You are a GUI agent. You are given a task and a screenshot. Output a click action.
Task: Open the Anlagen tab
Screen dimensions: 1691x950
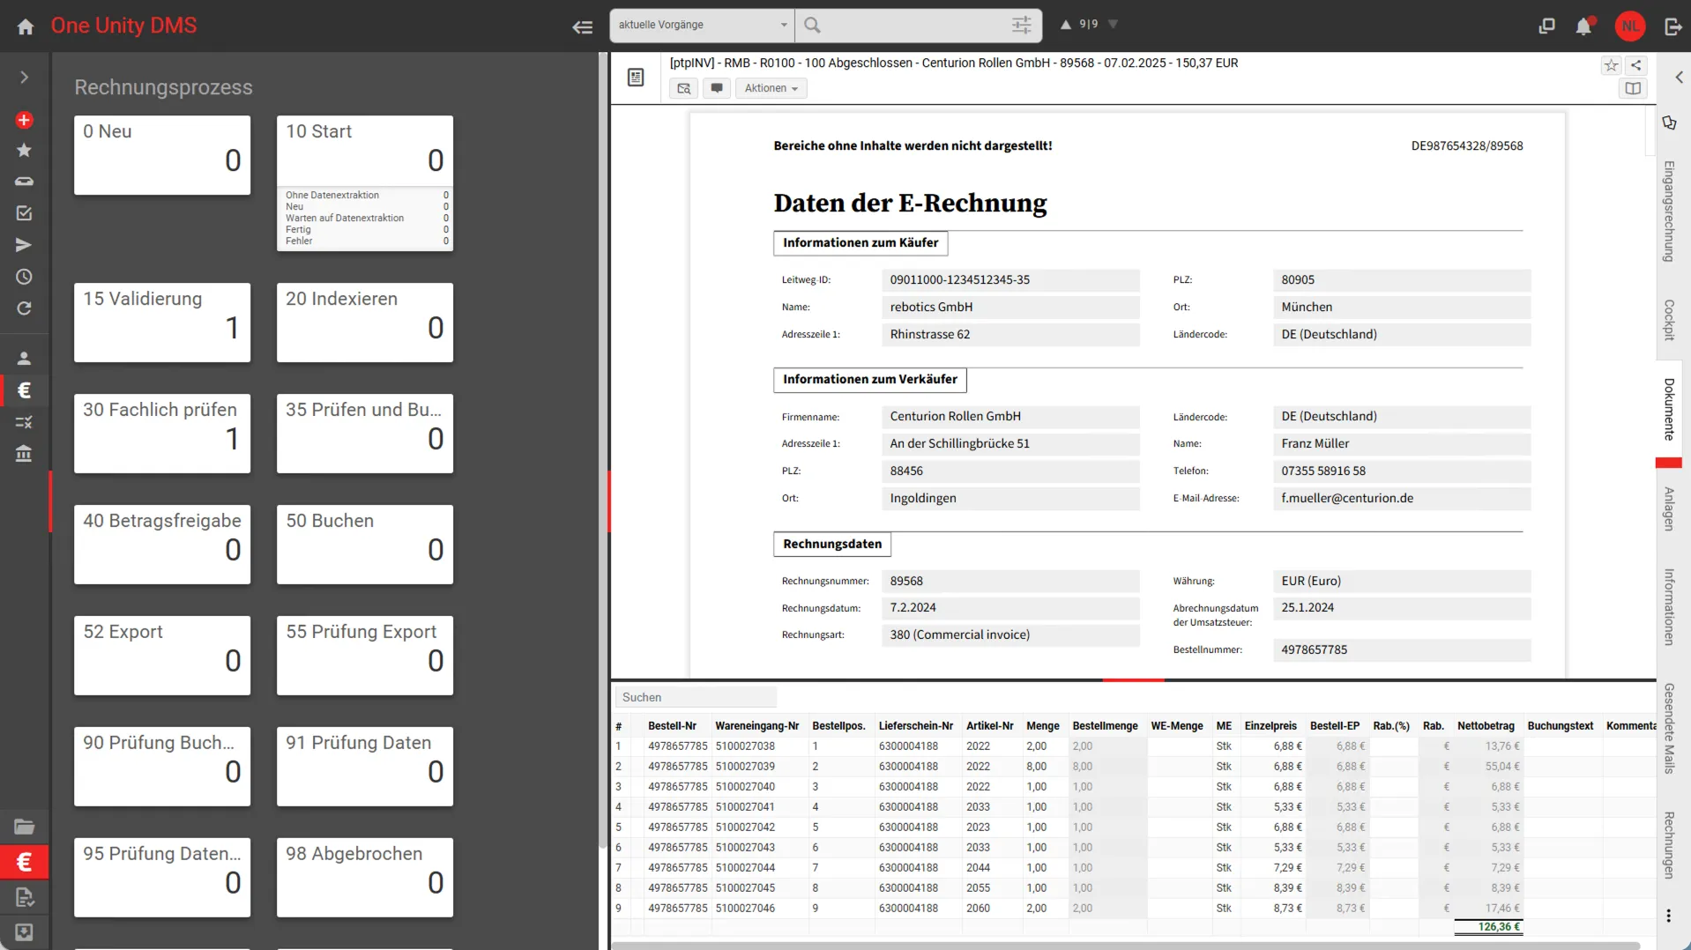1669,509
